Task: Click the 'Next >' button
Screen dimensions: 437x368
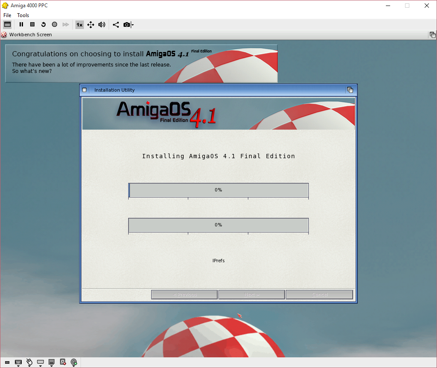Action: (x=252, y=295)
